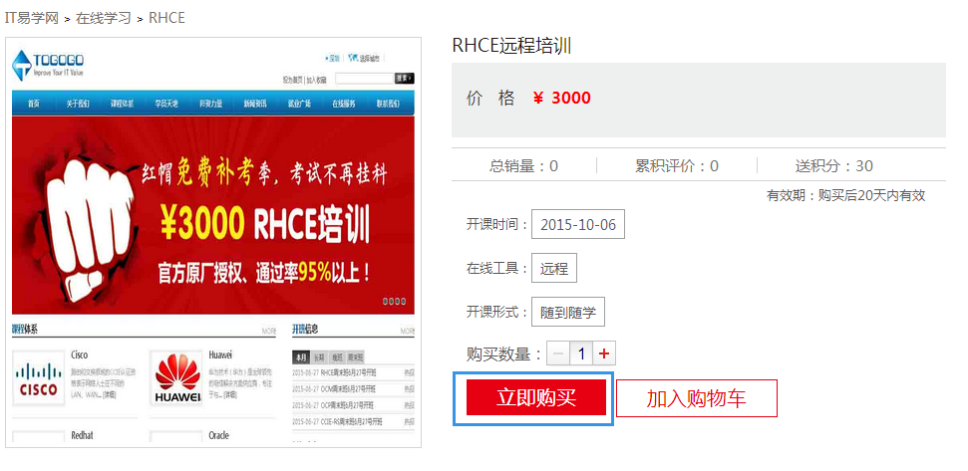View the 累积评价 review count
968x471 pixels.
pyautogui.click(x=676, y=166)
